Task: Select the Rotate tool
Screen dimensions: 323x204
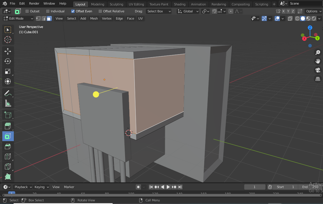Action: 8,61
